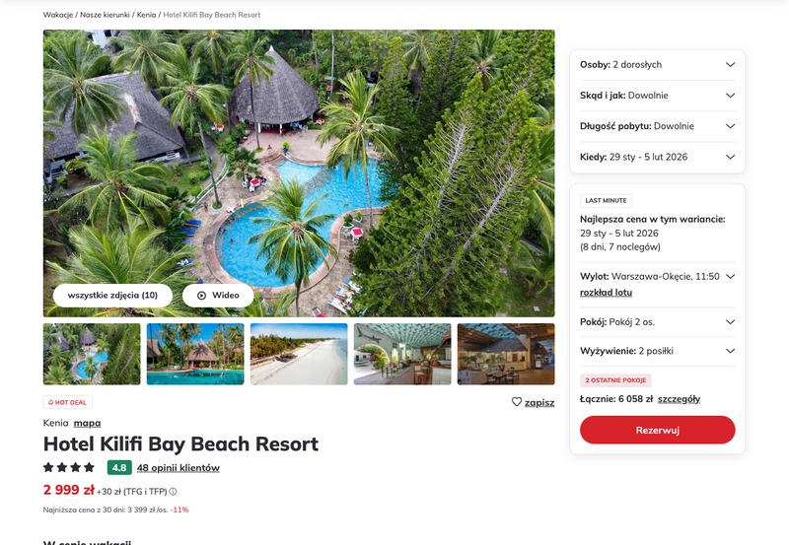Go to Nasze kierunki breadcrumb

(x=105, y=15)
